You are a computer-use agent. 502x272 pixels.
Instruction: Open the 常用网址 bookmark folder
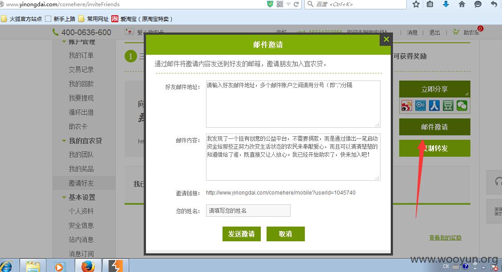tap(93, 19)
